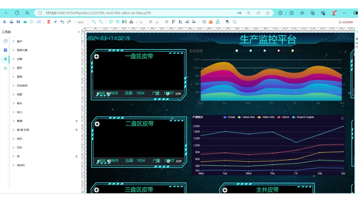Click the zoom in magnifier icon
The image size is (358, 202).
tap(94, 22)
